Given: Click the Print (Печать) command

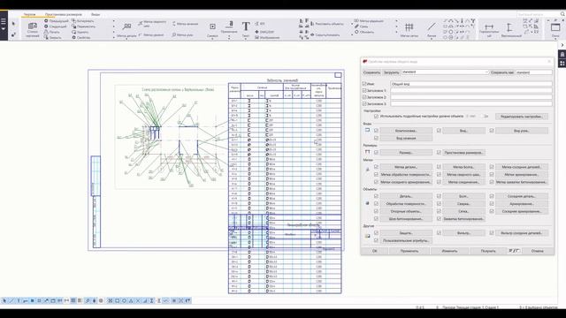Looking at the screenshot, I should tap(52, 32).
